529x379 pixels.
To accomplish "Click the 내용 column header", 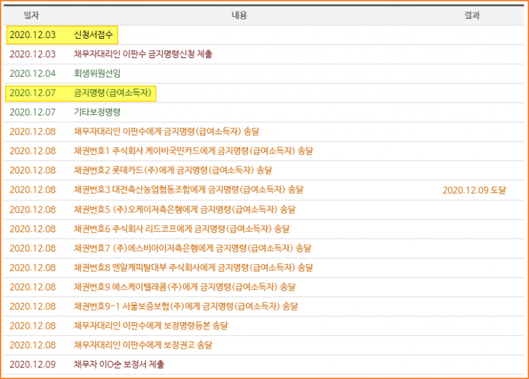I will coord(239,15).
